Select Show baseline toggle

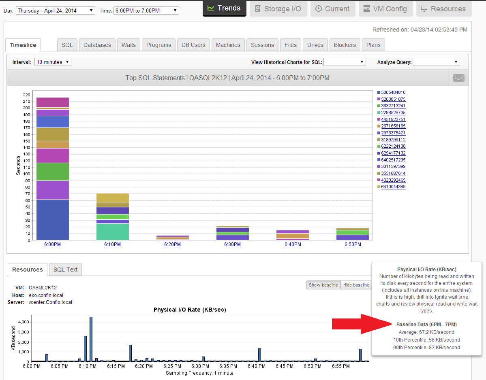point(323,285)
